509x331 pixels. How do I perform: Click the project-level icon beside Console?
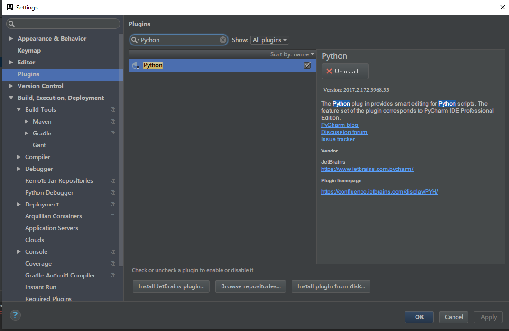pyautogui.click(x=113, y=251)
